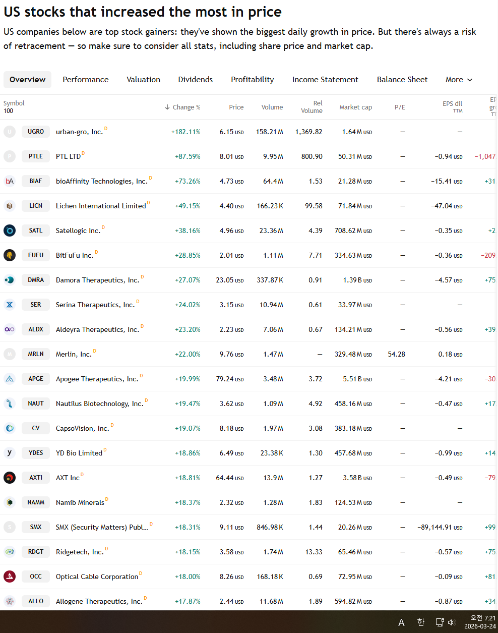Expand the More tab dropdown
Viewport: 498px width, 633px height.
[459, 80]
